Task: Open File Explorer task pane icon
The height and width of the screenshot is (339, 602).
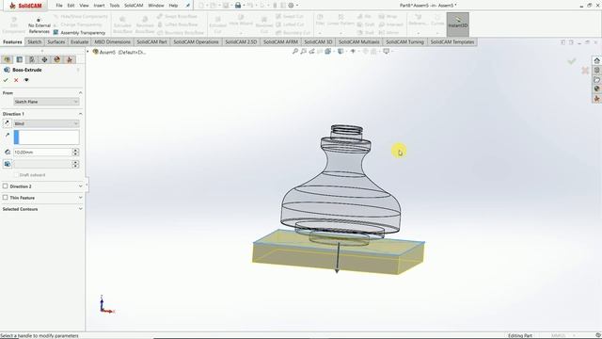Action: pyautogui.click(x=596, y=79)
